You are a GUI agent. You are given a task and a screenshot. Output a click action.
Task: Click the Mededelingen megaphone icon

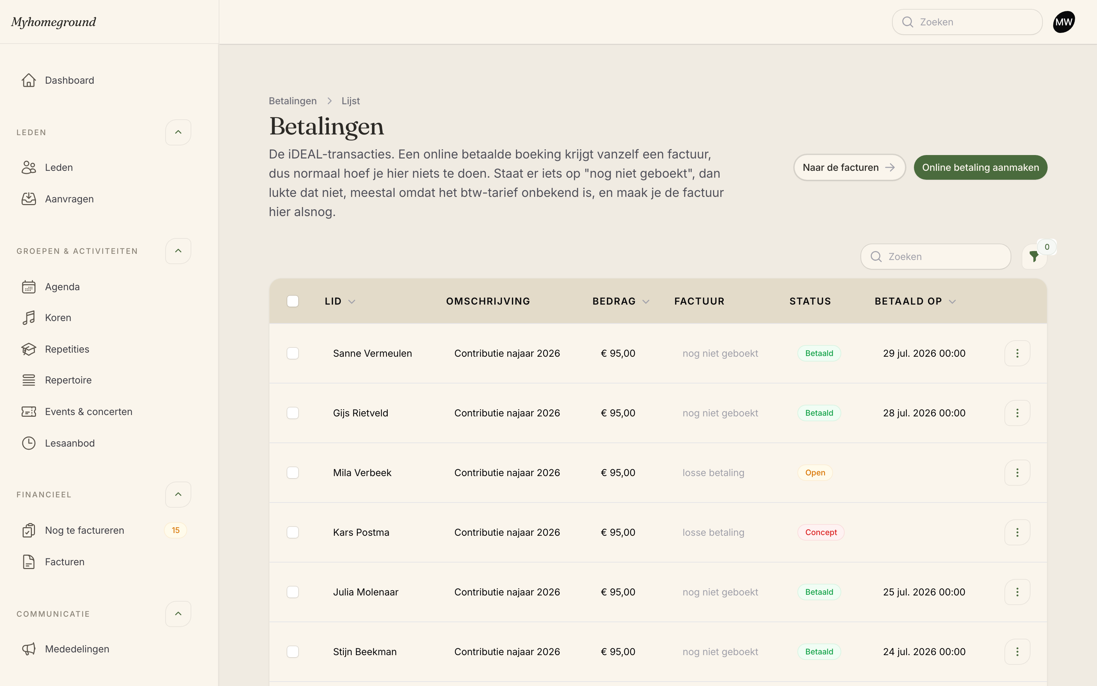28,649
